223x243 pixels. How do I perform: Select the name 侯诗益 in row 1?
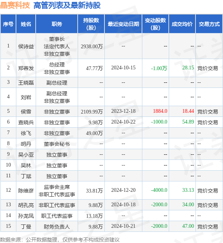[26, 46]
